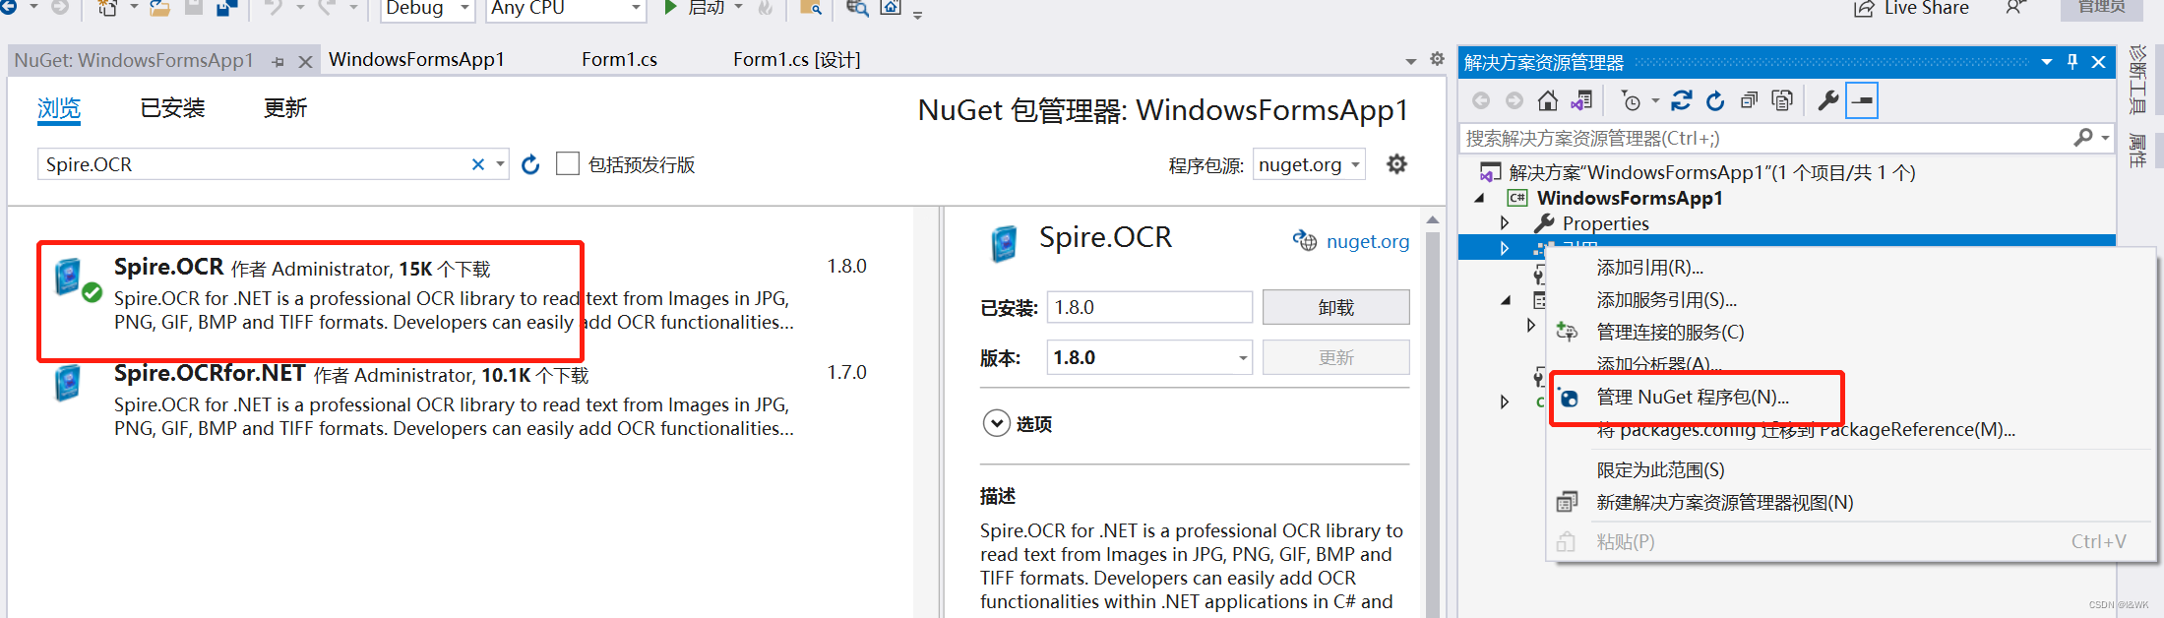Click the tab well settings gear icon
This screenshot has width=2164, height=618.
1437,59
